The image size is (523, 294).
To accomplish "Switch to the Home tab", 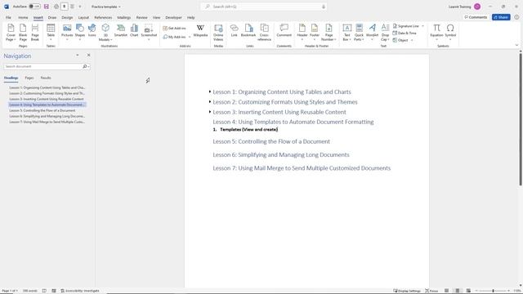I will (23, 17).
